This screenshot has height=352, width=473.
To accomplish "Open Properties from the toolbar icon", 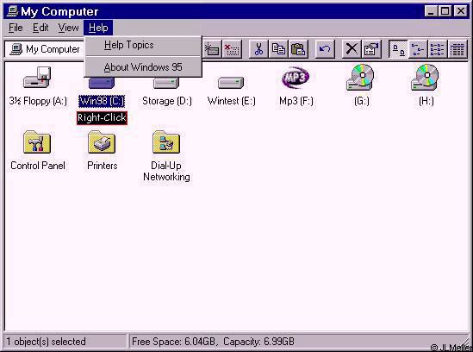I will coord(371,49).
